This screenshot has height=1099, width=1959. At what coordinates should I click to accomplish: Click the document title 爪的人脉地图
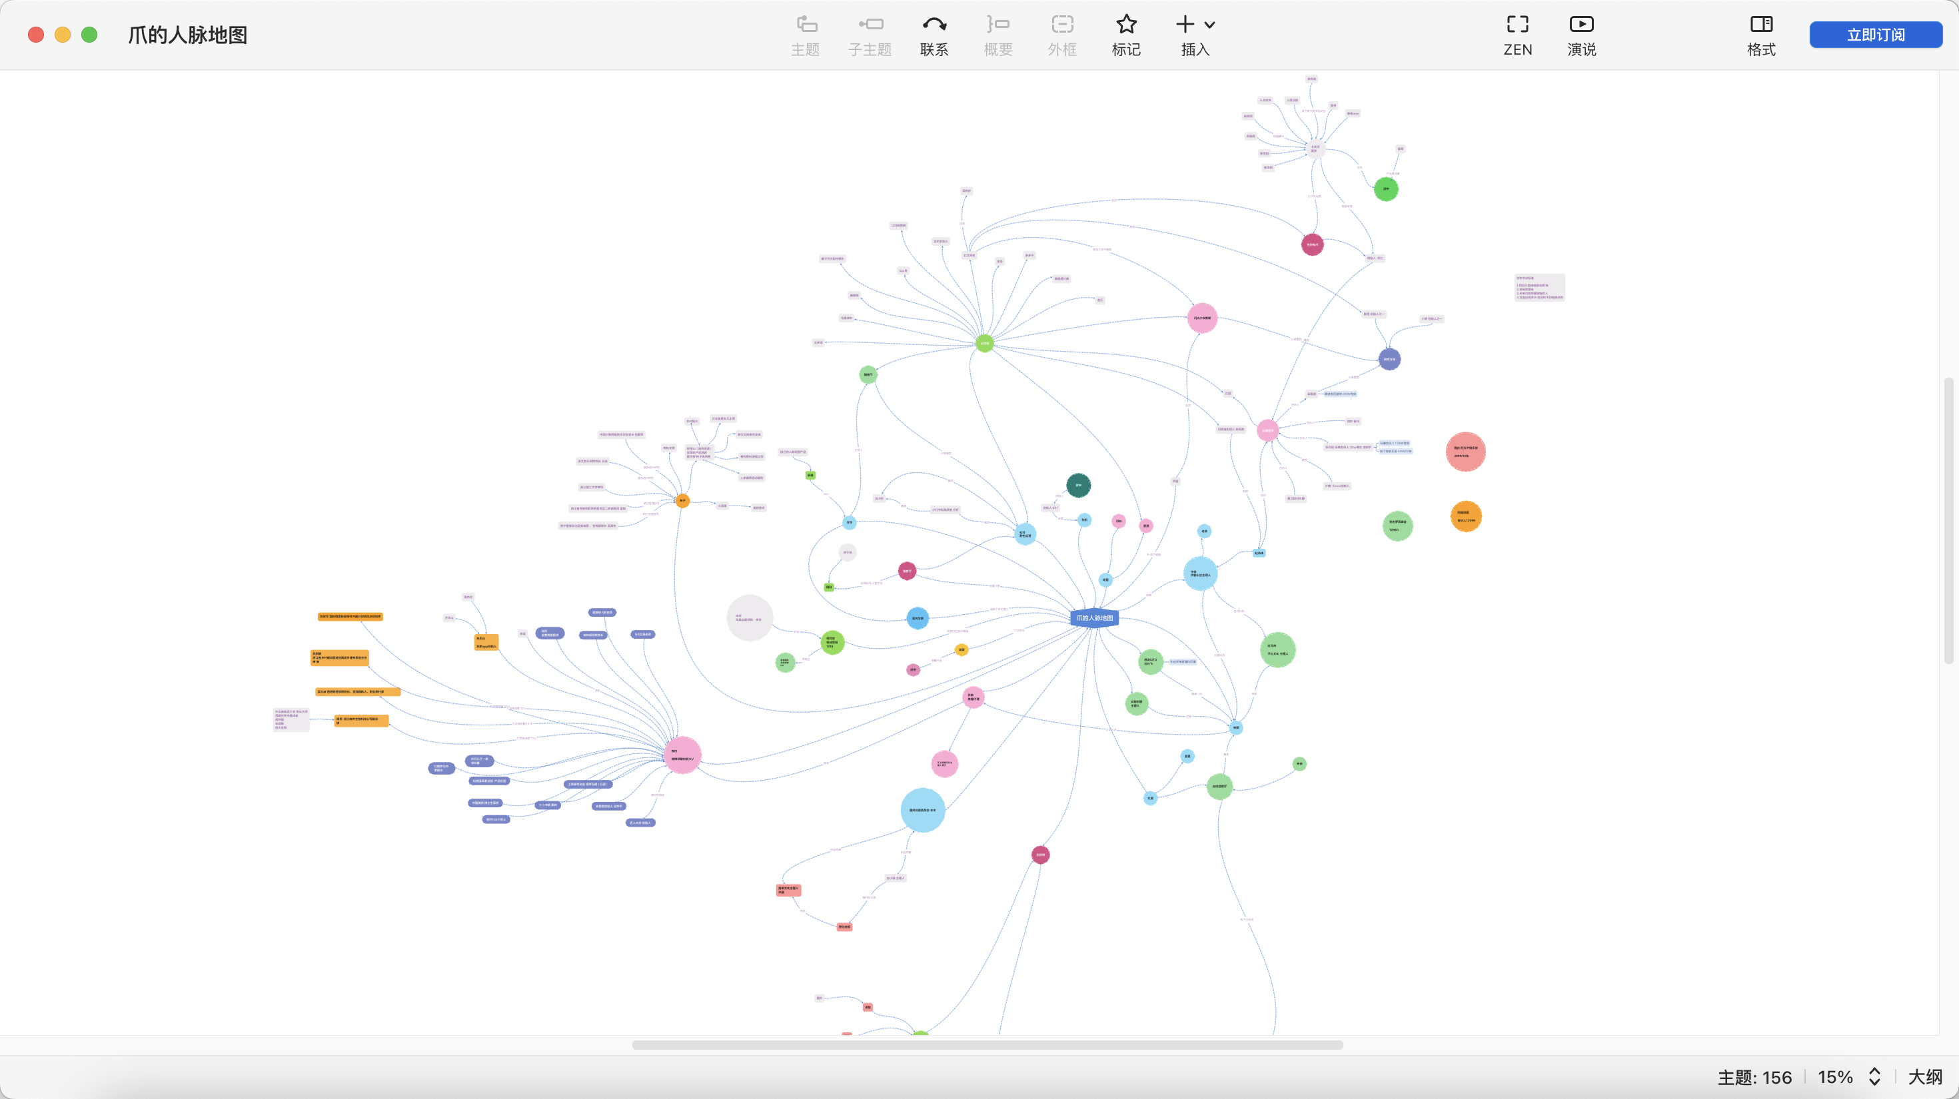pyautogui.click(x=187, y=35)
